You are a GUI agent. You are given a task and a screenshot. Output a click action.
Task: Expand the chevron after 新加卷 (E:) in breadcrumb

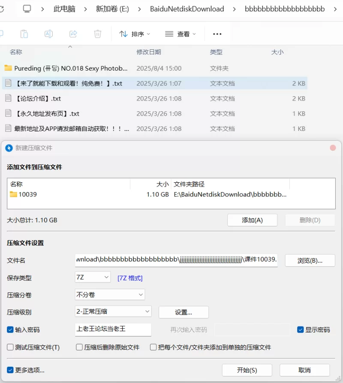coord(139,9)
